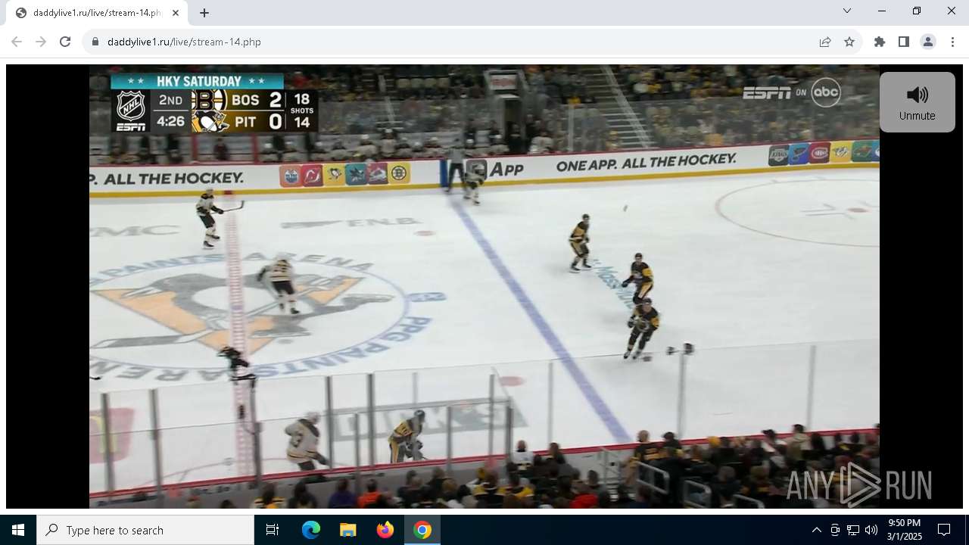The height and width of the screenshot is (545, 969).
Task: Launch Firefox from taskbar
Action: [385, 530]
